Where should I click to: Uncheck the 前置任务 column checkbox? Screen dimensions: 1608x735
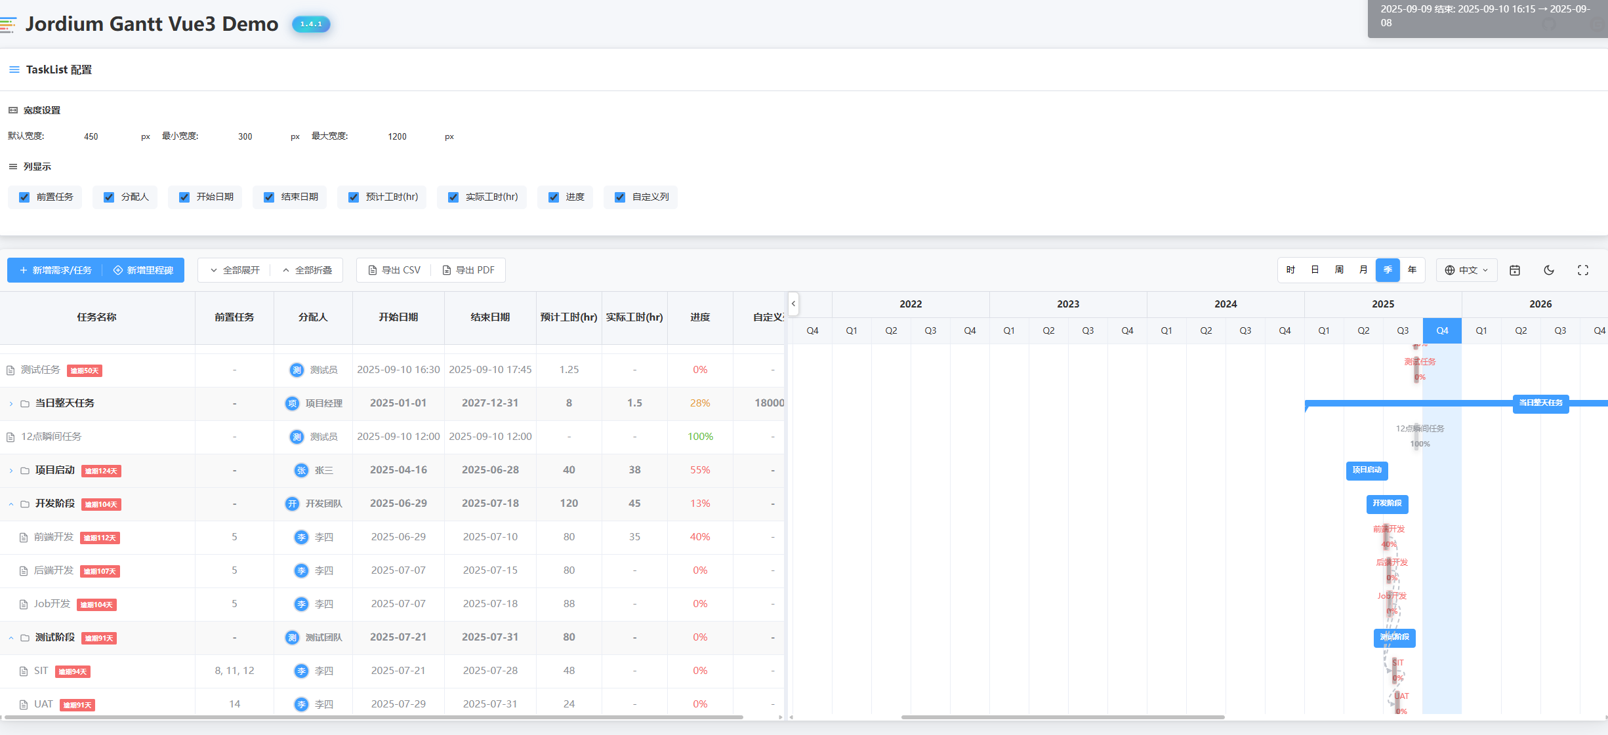coord(24,197)
